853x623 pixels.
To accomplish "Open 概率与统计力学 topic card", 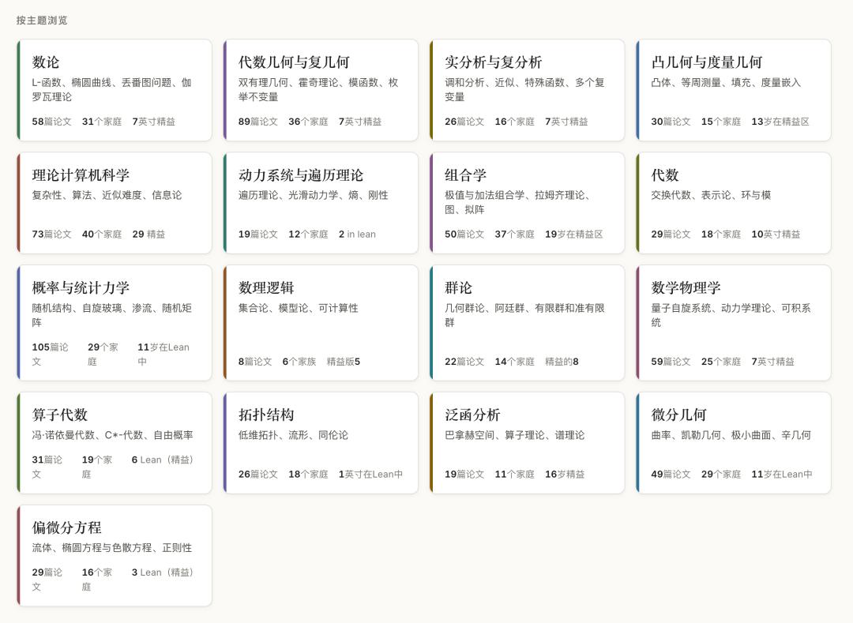I will 115,322.
